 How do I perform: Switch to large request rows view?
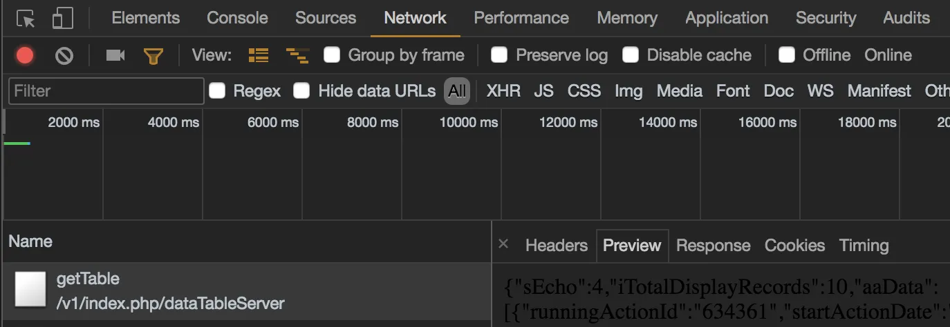coord(259,55)
